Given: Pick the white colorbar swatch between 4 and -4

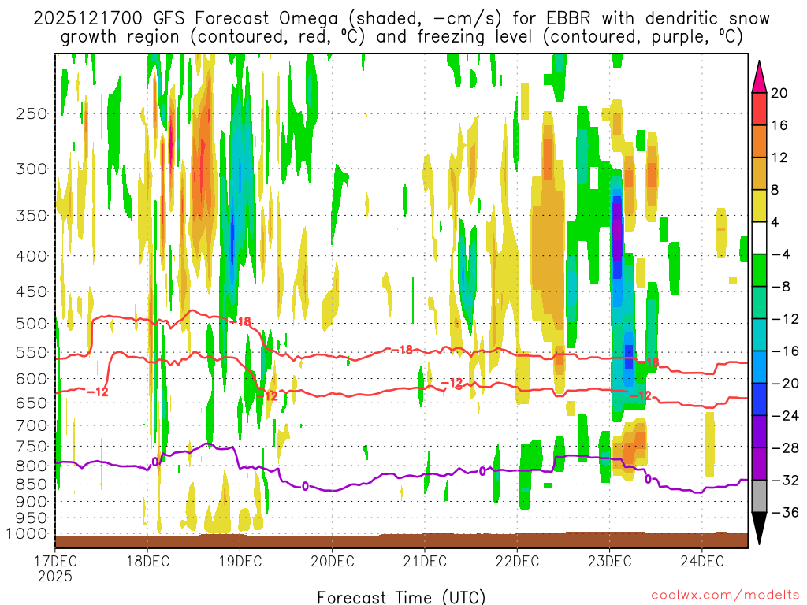Looking at the screenshot, I should [760, 238].
